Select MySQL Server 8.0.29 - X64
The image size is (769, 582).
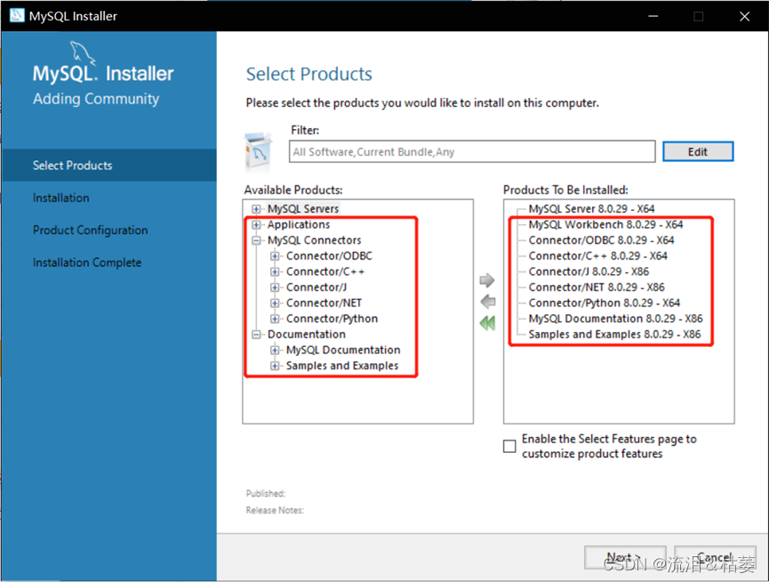click(x=591, y=209)
